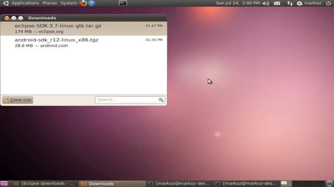Select Downloads taskbar window button
The width and height of the screenshot is (334, 187).
pos(112,183)
